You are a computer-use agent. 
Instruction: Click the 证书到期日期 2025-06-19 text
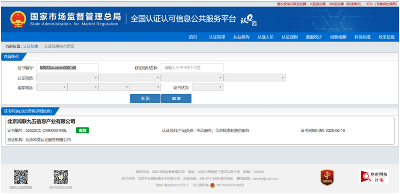[x=323, y=131]
